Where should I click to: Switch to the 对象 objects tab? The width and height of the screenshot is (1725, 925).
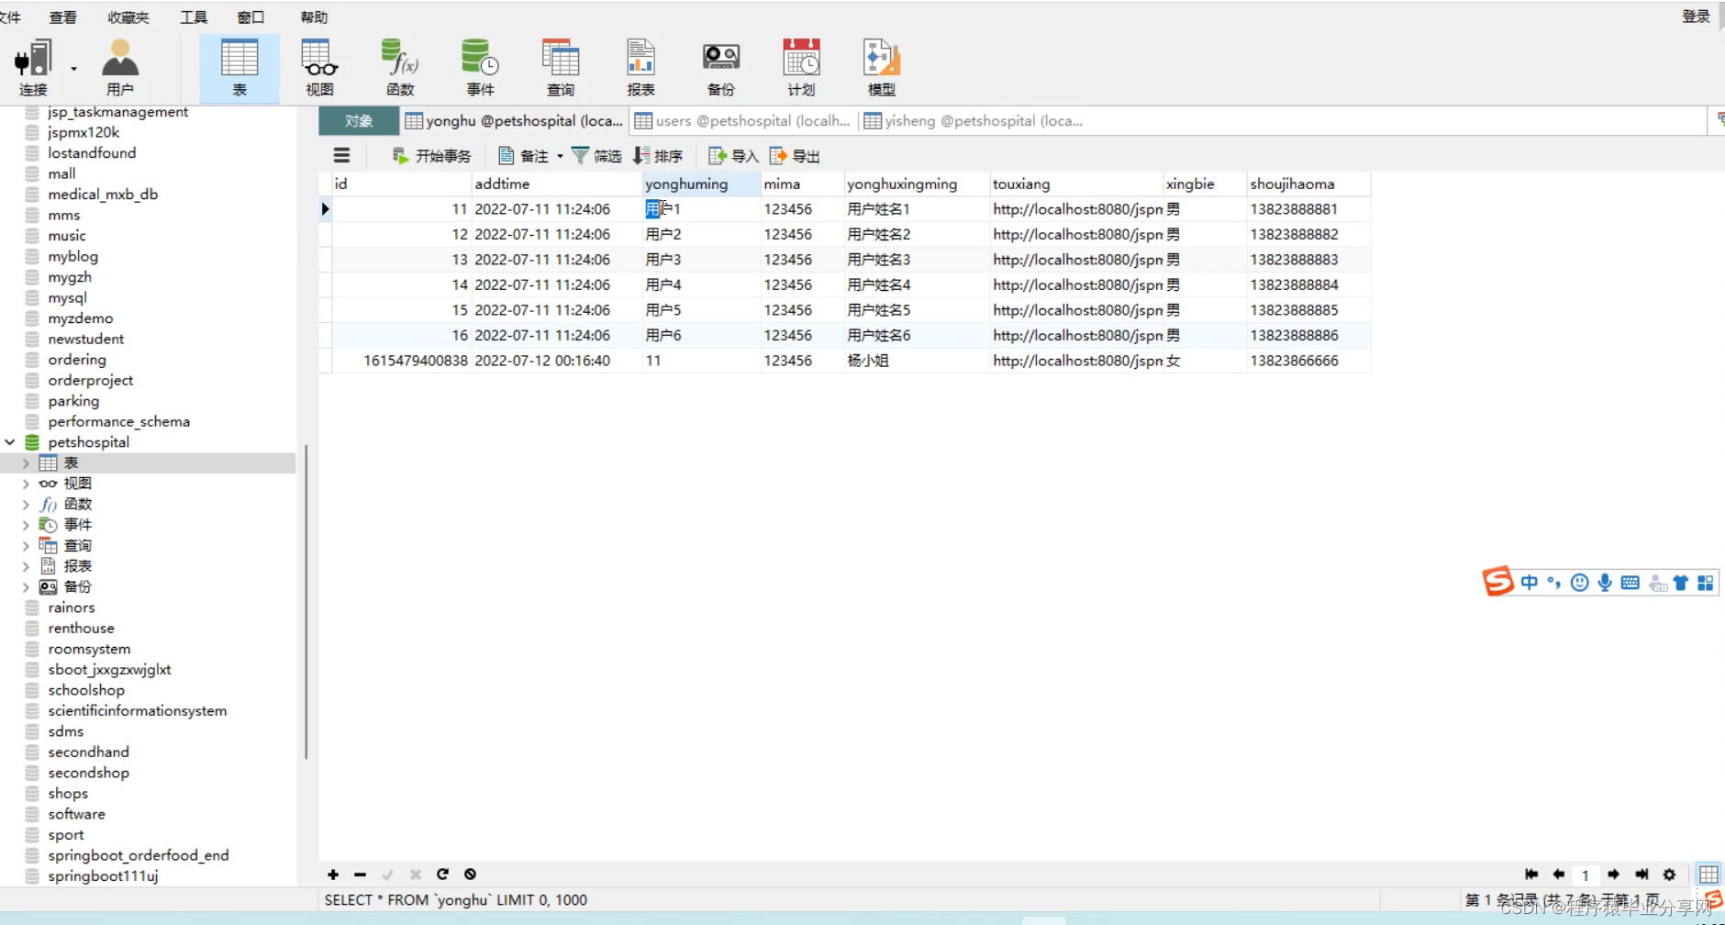tap(359, 121)
